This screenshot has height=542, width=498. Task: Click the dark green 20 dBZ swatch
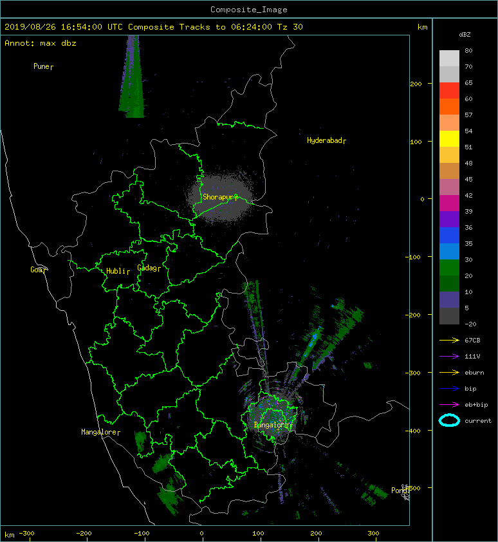click(449, 283)
